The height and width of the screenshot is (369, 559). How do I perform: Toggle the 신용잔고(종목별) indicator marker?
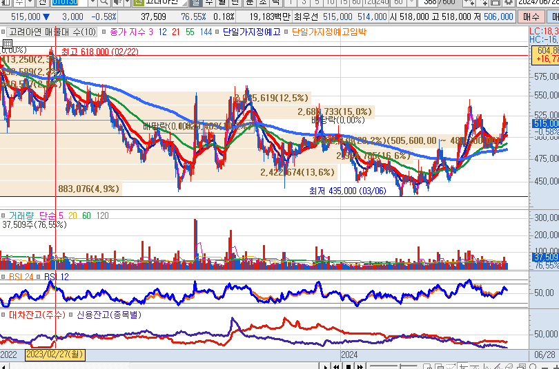[71, 315]
